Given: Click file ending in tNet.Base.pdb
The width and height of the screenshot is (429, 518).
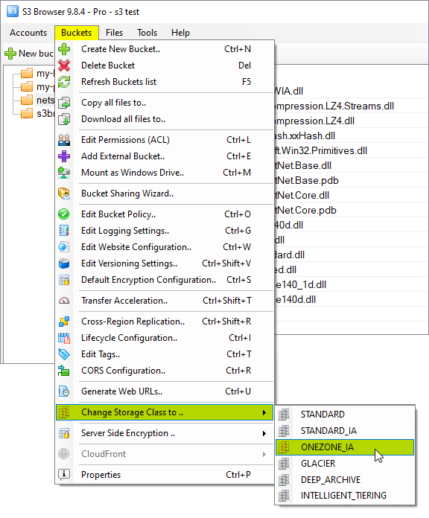Looking at the screenshot, I should [x=306, y=180].
